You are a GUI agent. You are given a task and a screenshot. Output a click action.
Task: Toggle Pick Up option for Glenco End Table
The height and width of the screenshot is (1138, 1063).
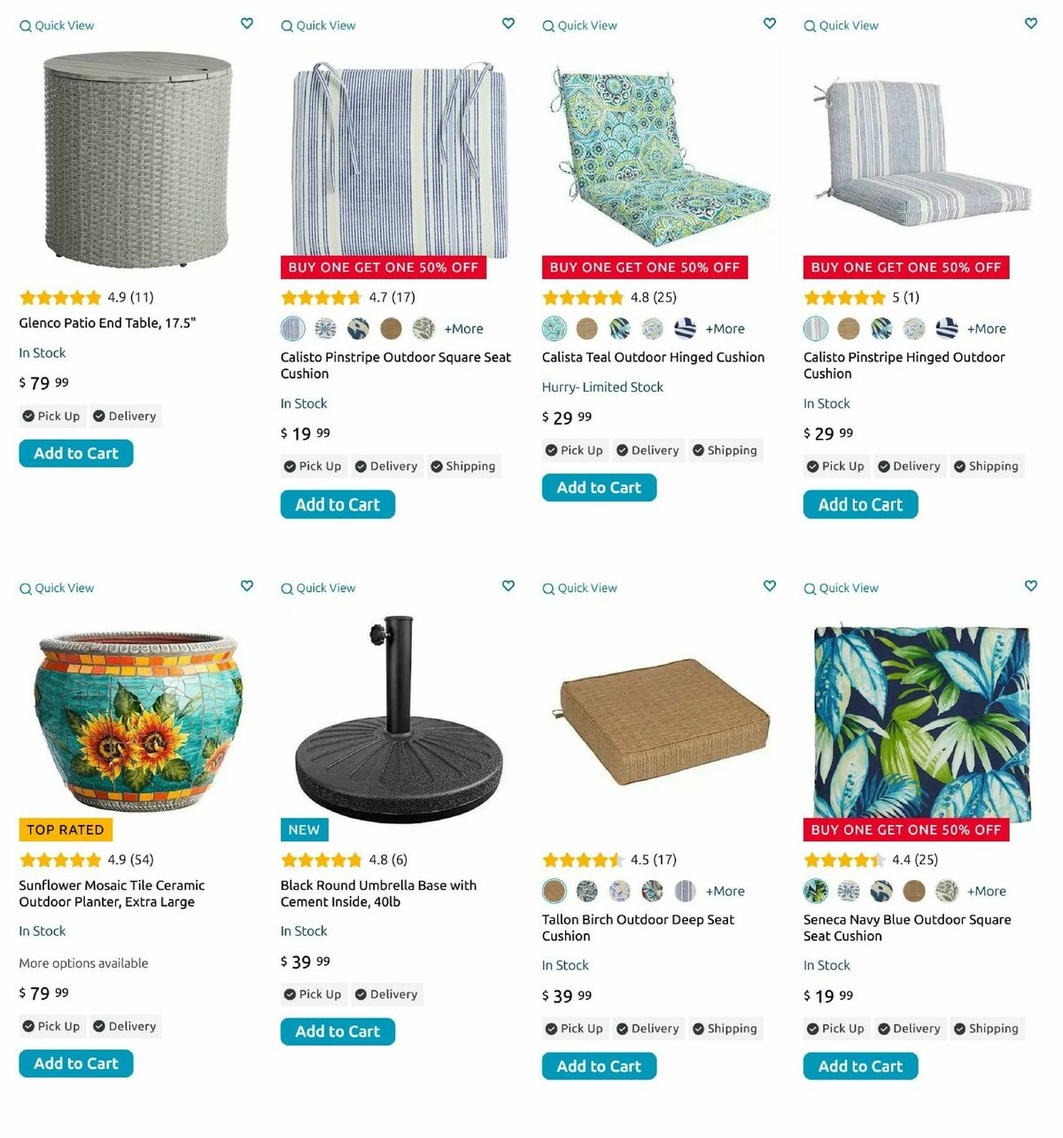[51, 417]
